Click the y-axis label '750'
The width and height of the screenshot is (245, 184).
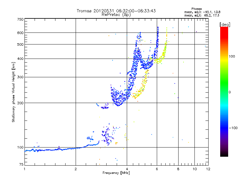[20, 19]
